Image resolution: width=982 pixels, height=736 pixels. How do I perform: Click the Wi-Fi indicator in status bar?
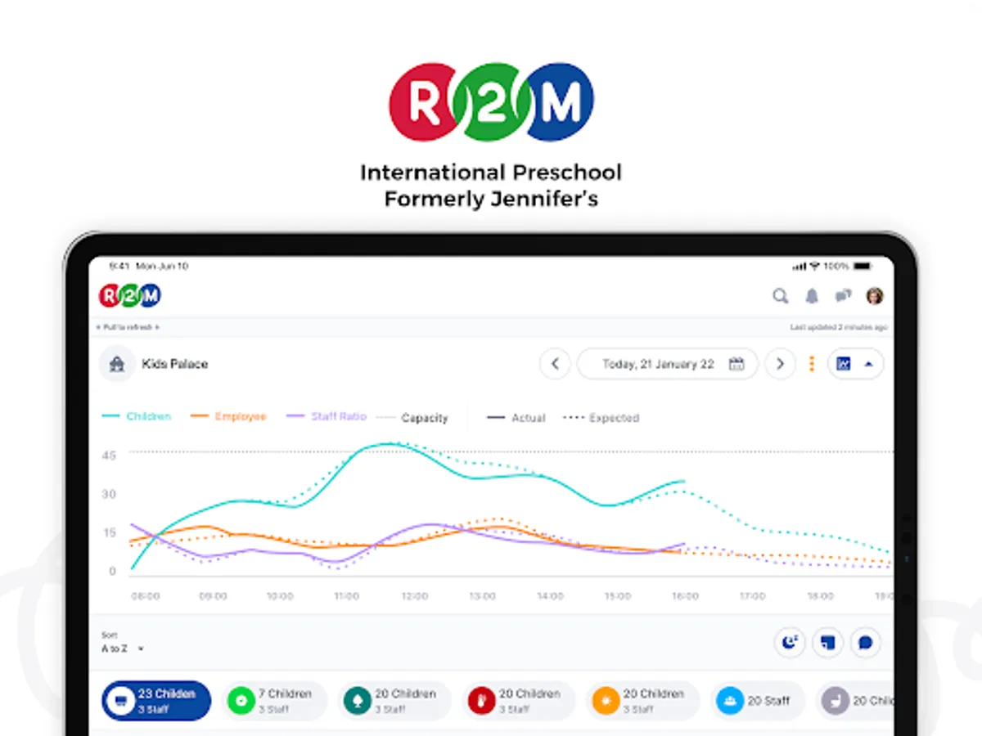[814, 266]
